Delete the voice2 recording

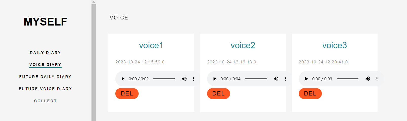tap(218, 93)
